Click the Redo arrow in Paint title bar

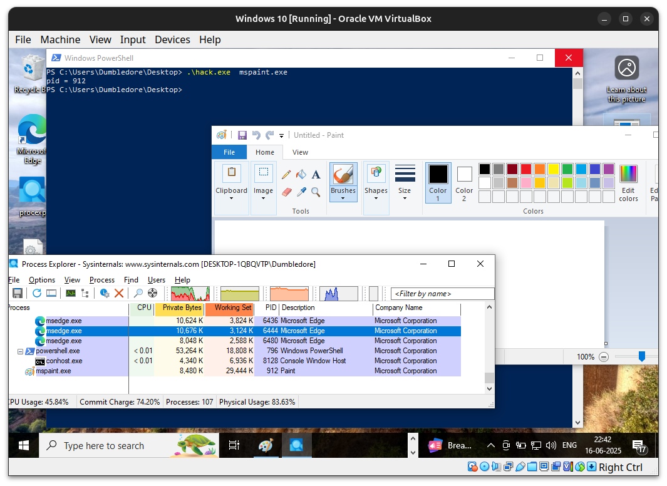[270, 135]
